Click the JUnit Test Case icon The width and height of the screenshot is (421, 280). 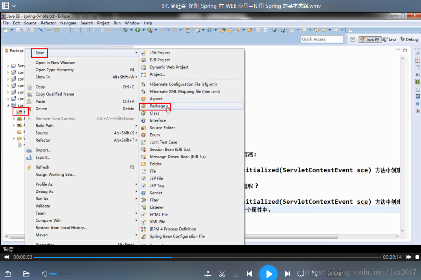point(143,142)
